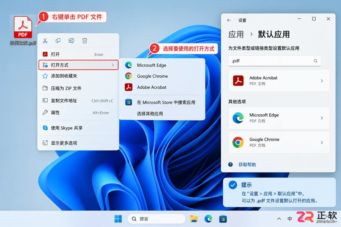Expand the chevron arrow on 打开方式
Viewport: 341px width, 227px height.
pyautogui.click(x=113, y=65)
